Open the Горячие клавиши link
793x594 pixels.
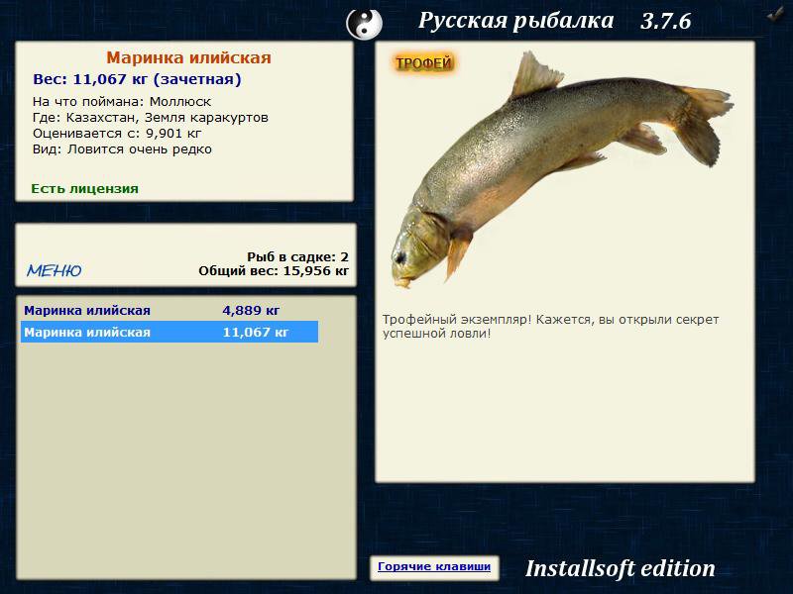tap(434, 566)
